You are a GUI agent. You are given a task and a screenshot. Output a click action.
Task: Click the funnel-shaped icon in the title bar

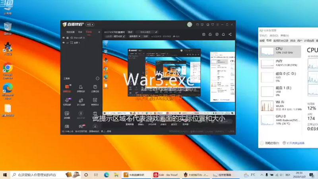coord(213,25)
